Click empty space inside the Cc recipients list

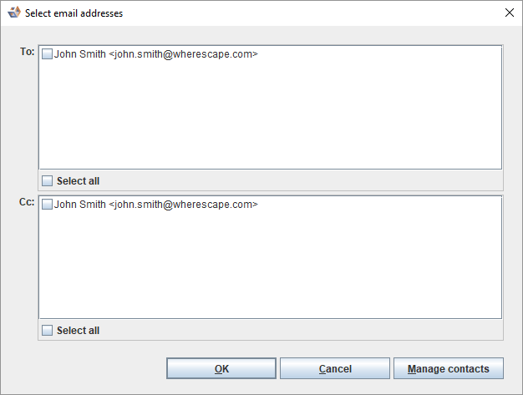(269, 267)
